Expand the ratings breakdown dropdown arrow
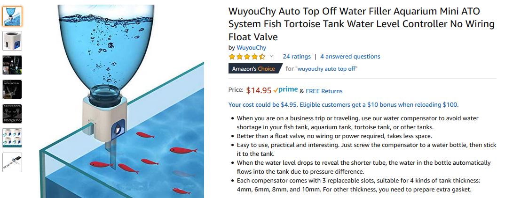Viewport: 505px width, 198px height. [271, 57]
